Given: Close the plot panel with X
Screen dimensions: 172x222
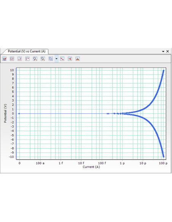Looking at the screenshot, I should point(167,51).
